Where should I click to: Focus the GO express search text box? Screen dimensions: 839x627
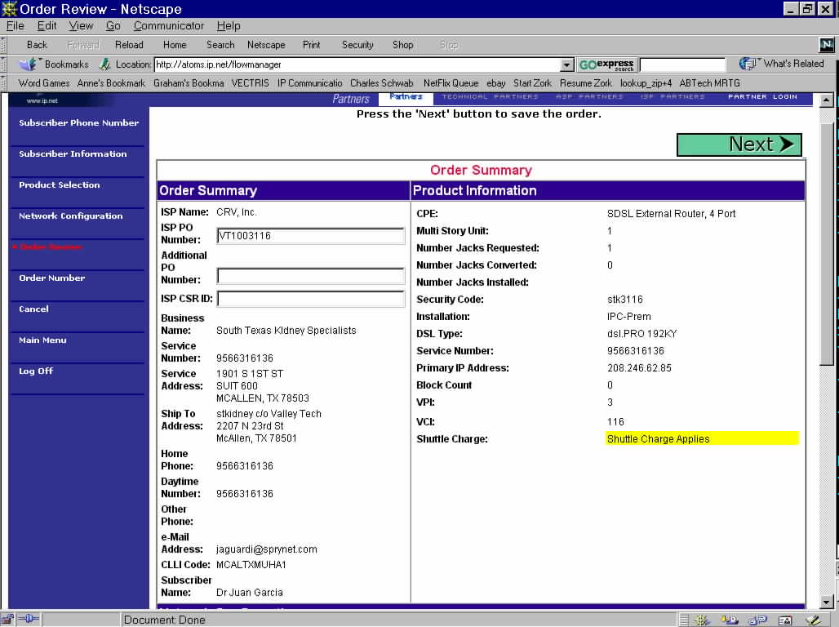(682, 64)
